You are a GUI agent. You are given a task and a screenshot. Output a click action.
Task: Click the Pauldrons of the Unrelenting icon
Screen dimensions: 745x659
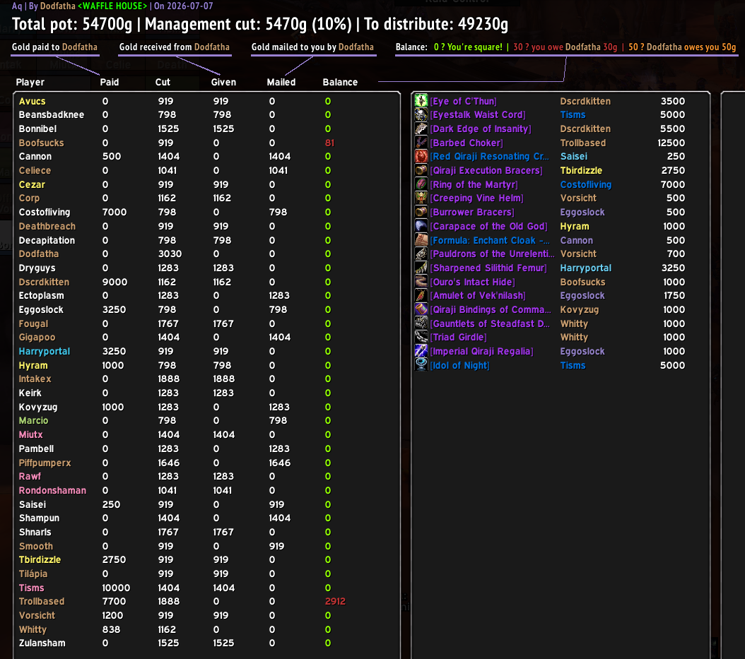click(x=421, y=254)
